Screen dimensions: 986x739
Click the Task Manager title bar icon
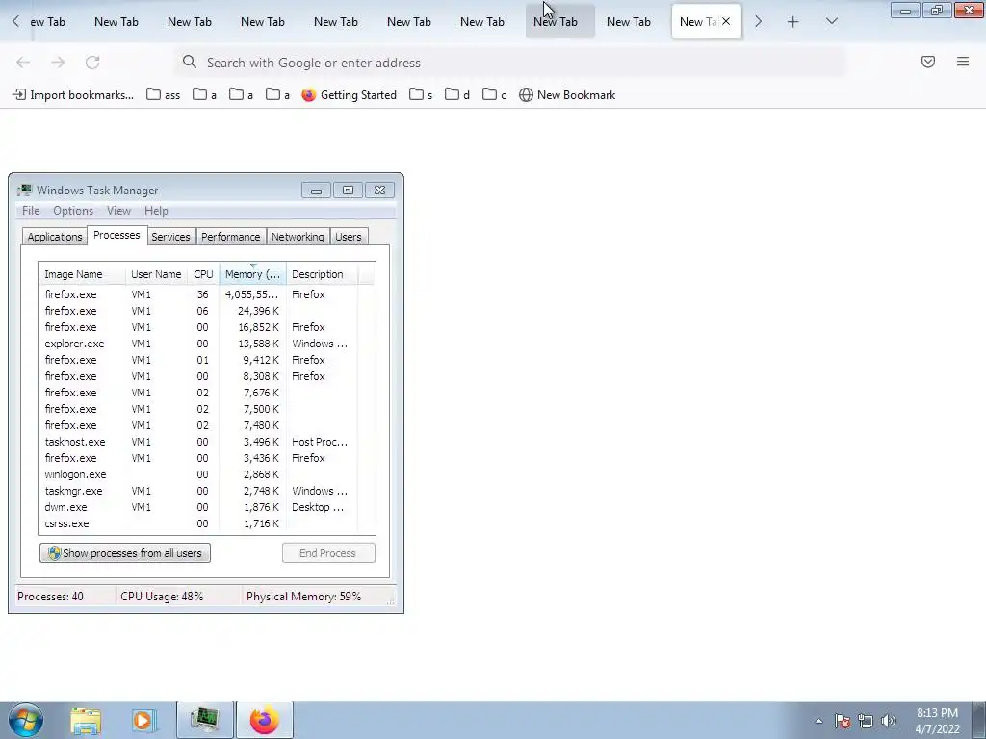24,190
